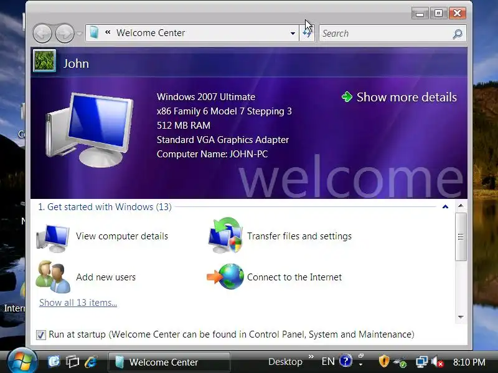Click the View computer details label

(x=122, y=236)
